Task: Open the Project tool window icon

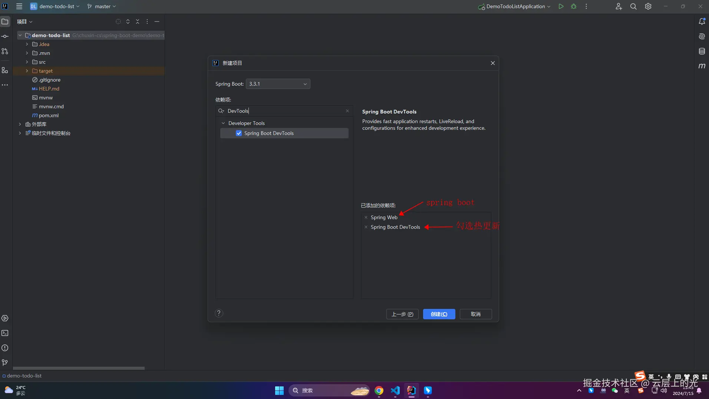Action: (5, 22)
